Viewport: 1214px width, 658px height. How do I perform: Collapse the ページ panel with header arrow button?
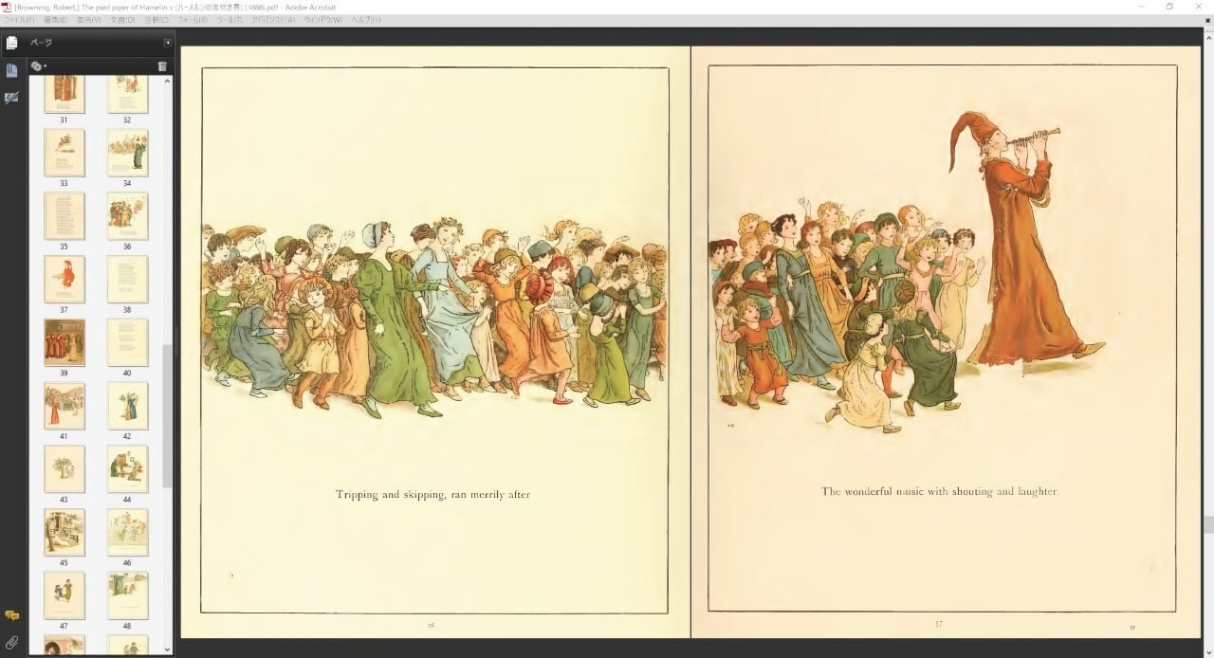click(168, 43)
